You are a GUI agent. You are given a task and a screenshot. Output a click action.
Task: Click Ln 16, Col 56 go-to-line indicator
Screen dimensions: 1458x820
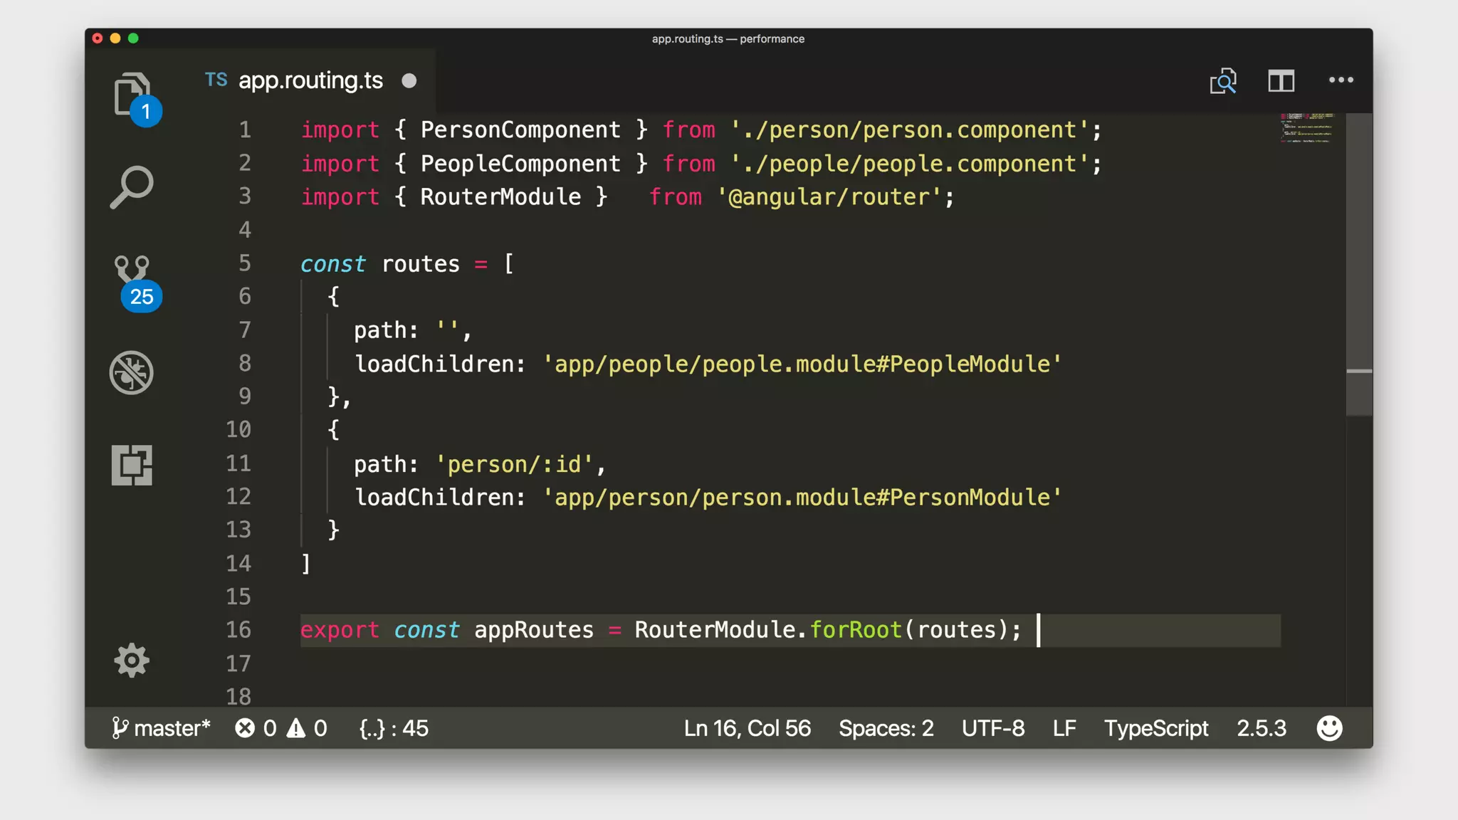point(747,728)
